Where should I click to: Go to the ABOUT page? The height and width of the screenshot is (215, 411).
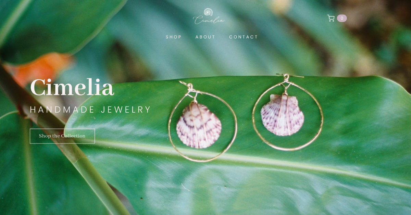pyautogui.click(x=206, y=37)
